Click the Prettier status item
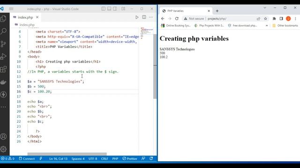300x168 pixels. [130, 159]
